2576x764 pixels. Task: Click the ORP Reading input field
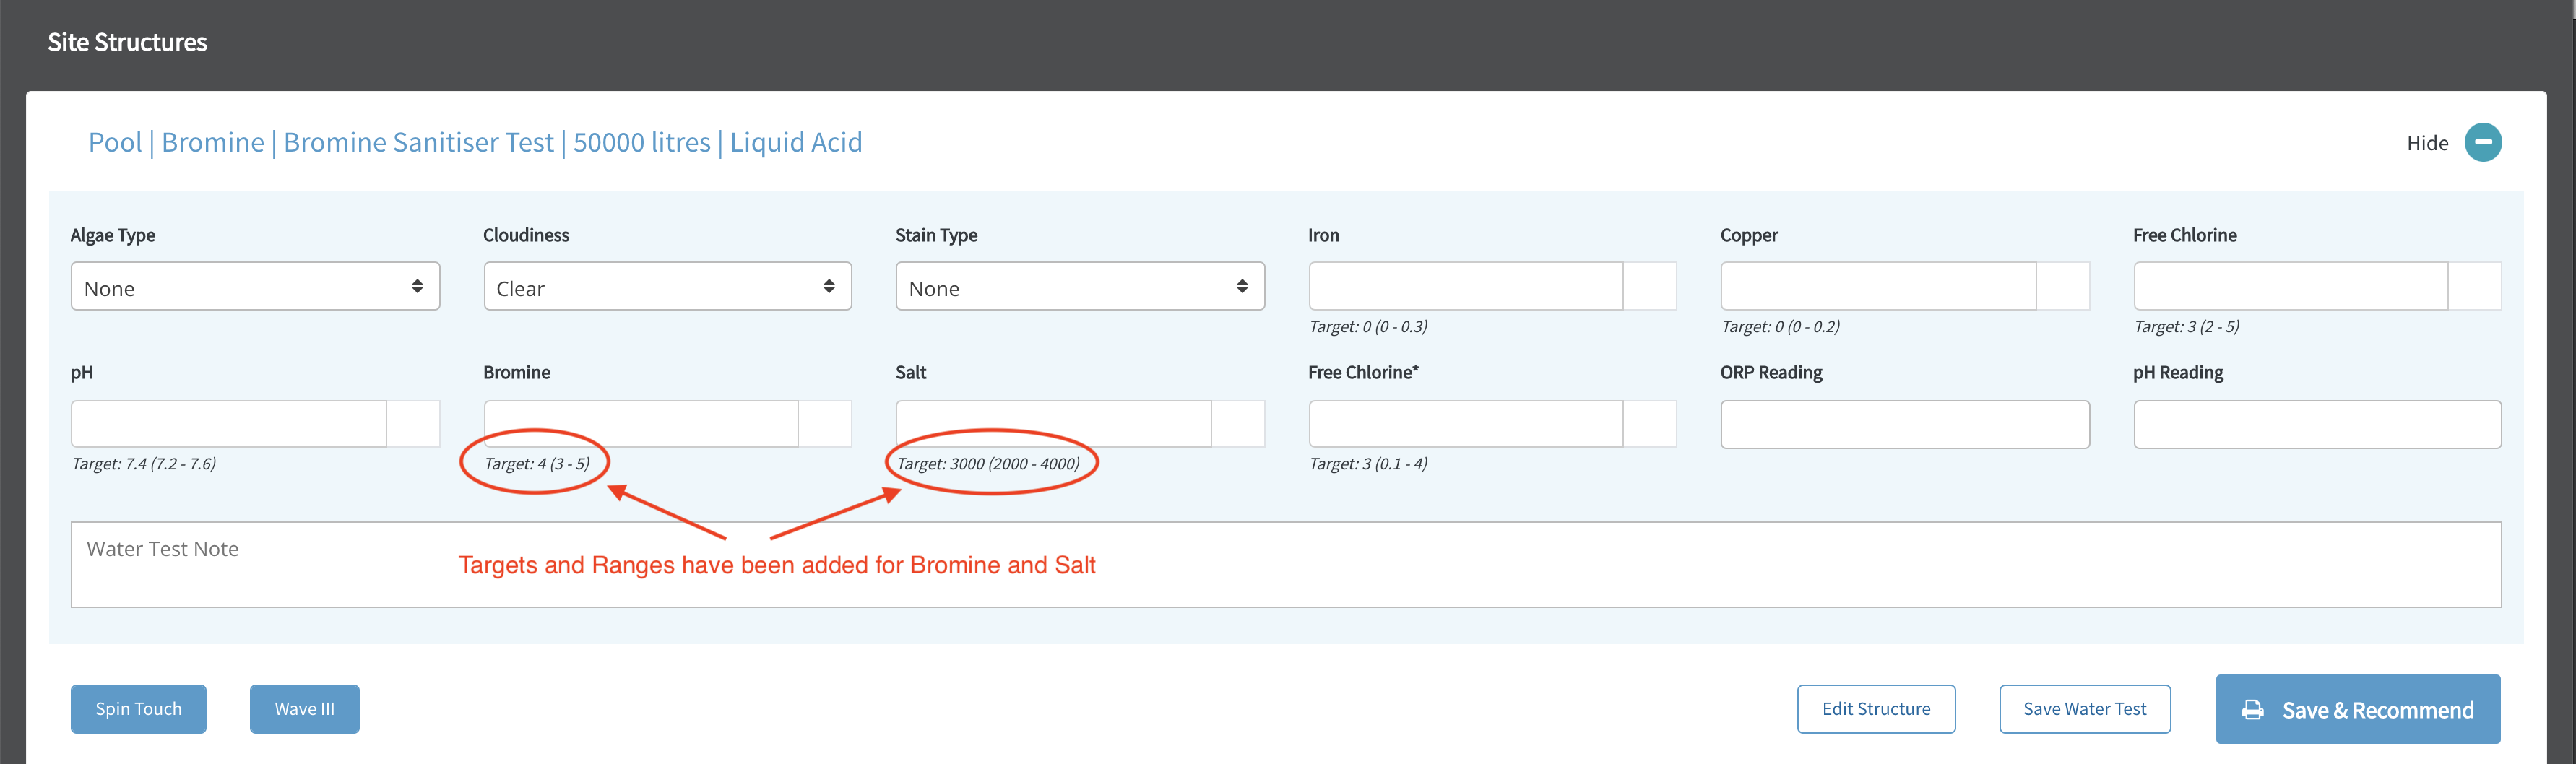[1905, 424]
